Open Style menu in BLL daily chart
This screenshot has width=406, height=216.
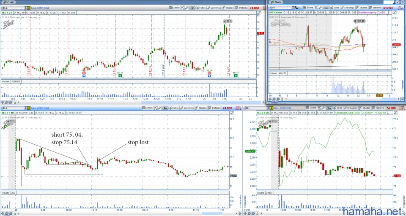201,8
